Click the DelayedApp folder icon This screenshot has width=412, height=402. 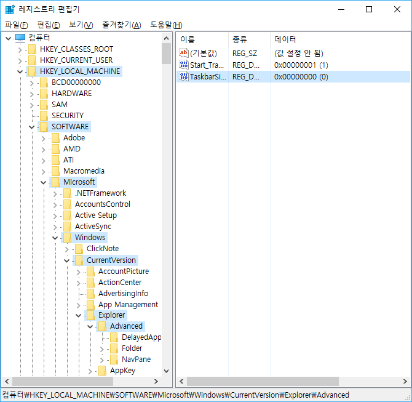tap(114, 337)
